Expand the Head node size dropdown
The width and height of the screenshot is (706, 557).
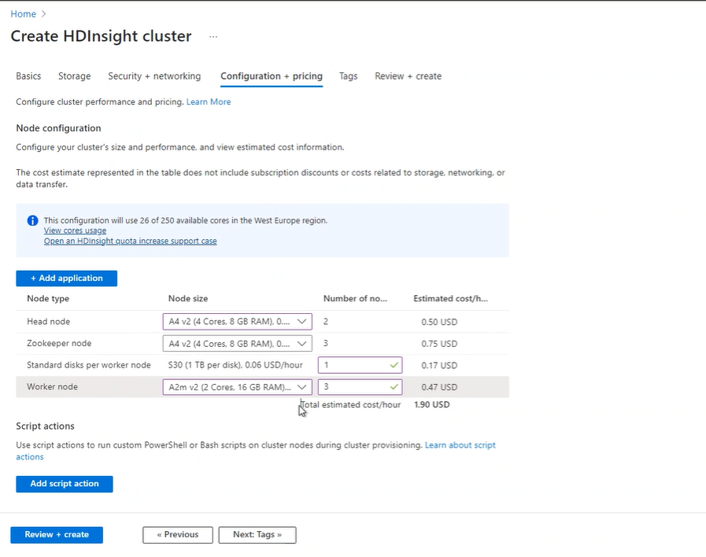(237, 322)
